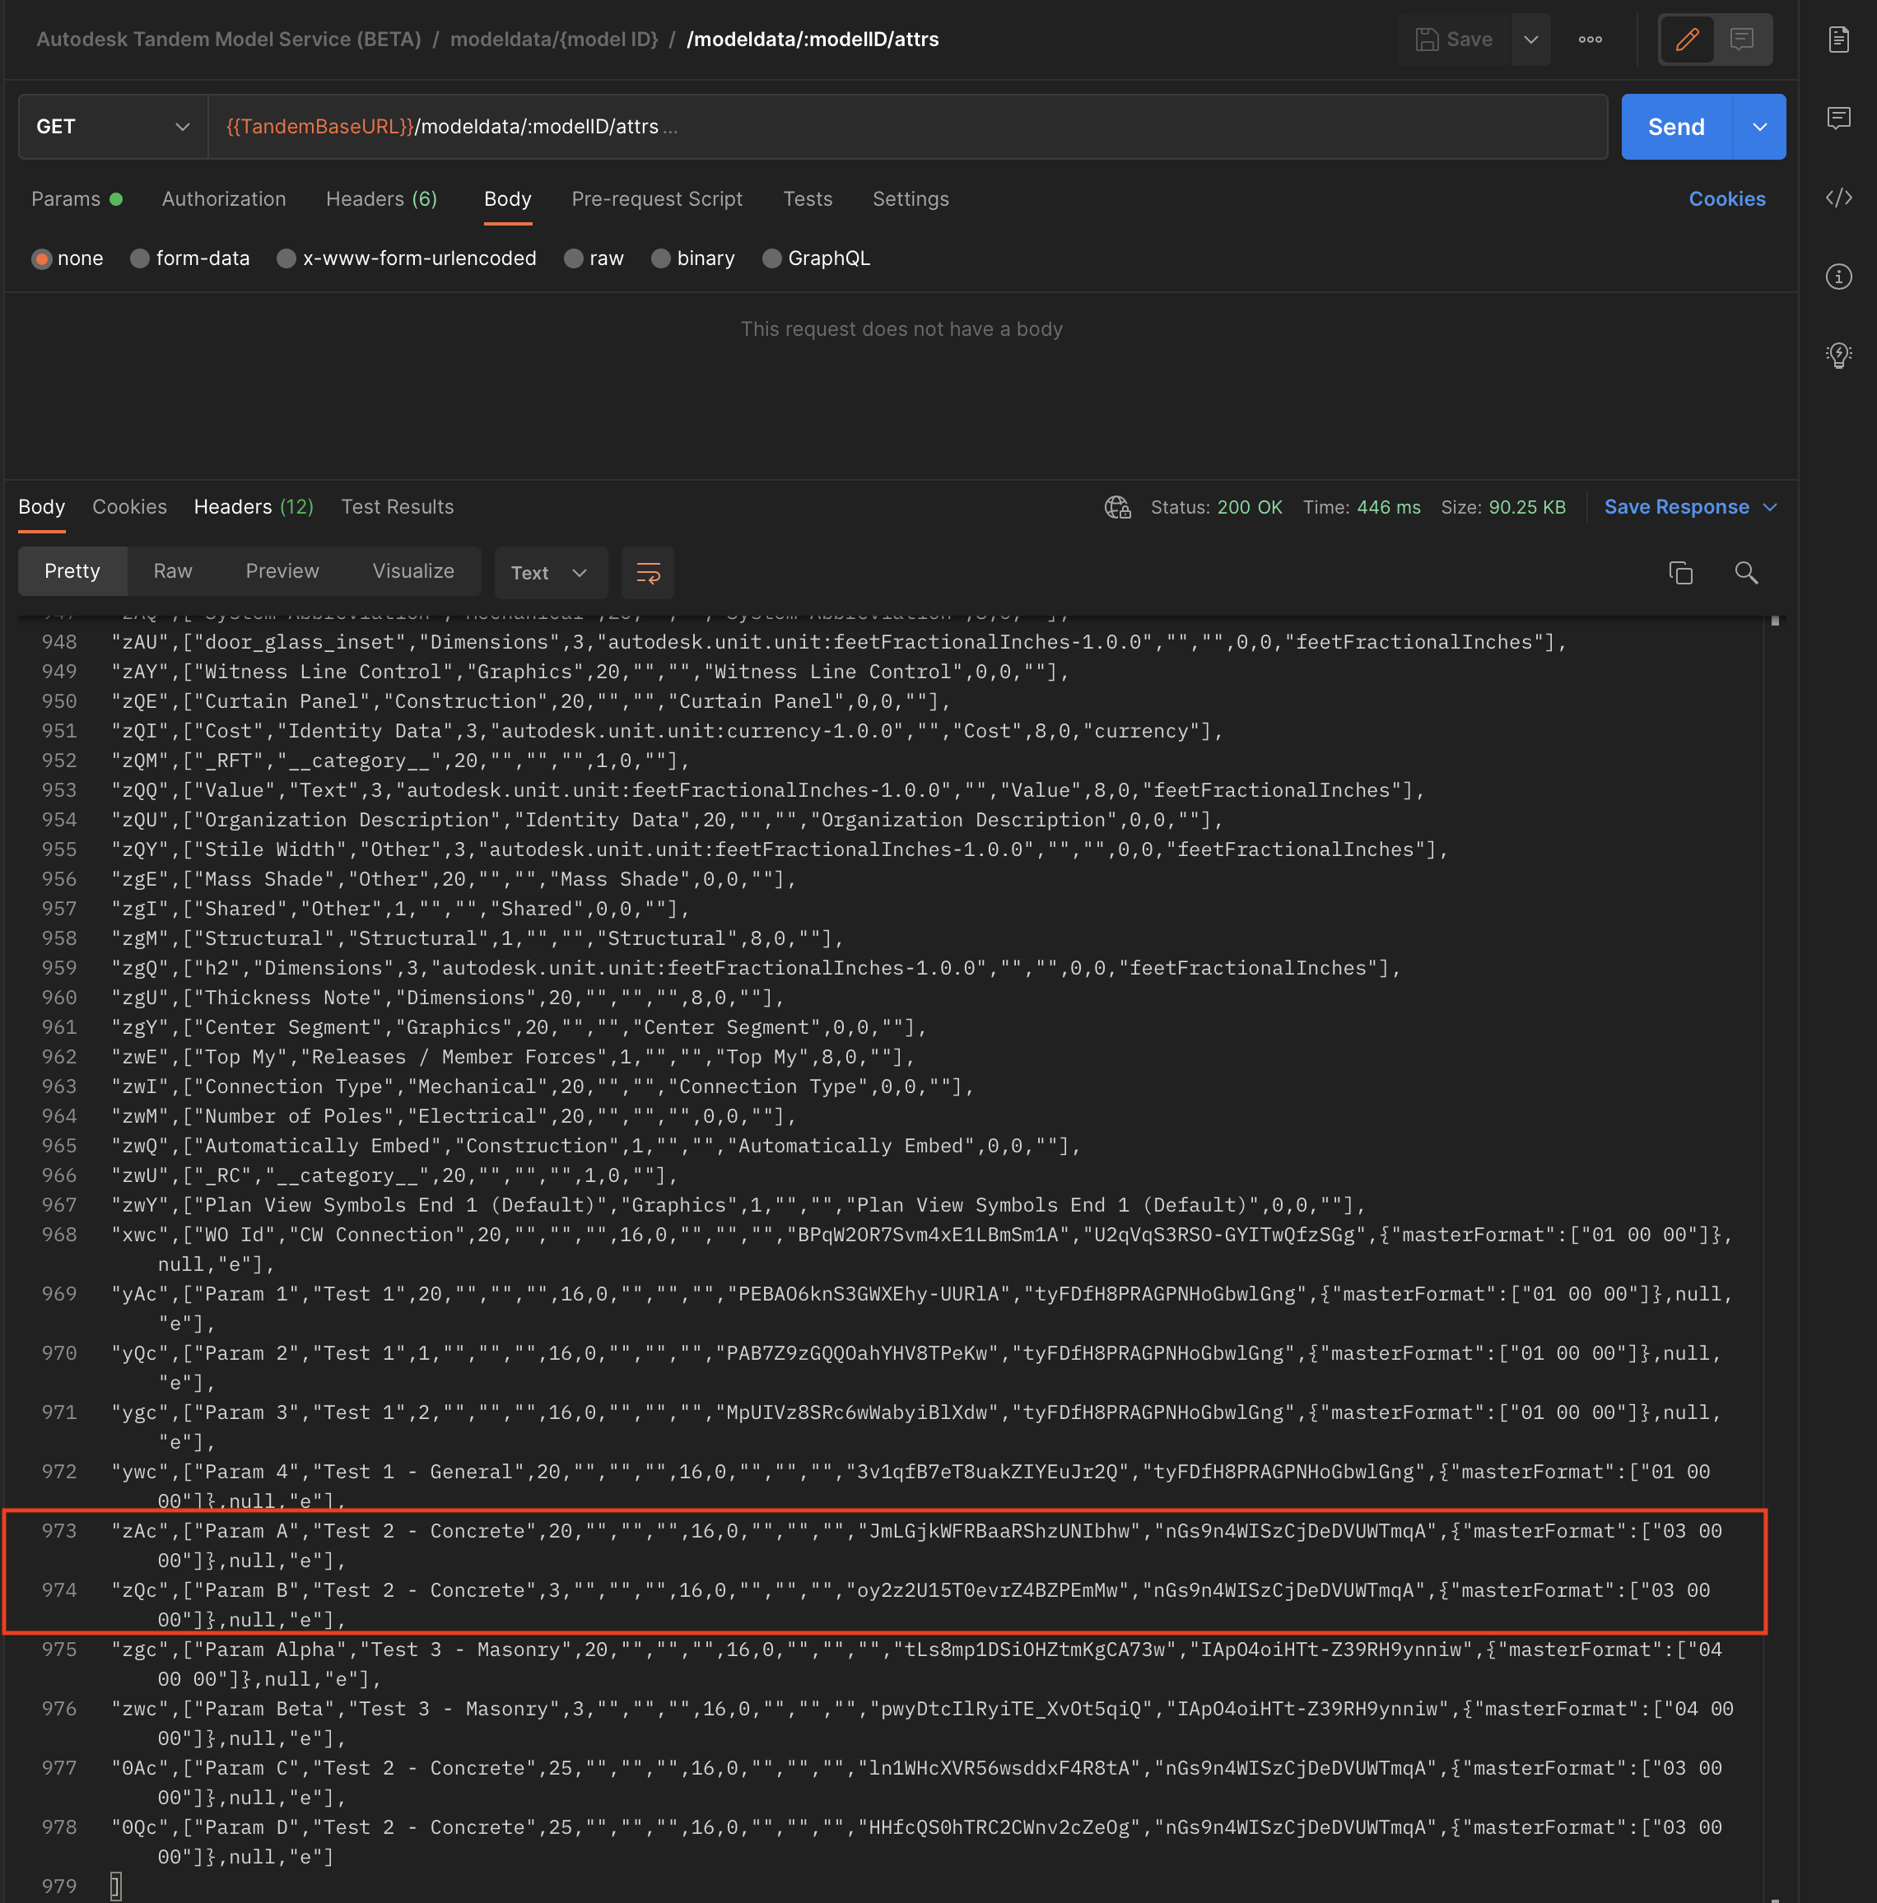Toggle the wrap lines icon
This screenshot has width=1877, height=1903.
click(x=647, y=572)
